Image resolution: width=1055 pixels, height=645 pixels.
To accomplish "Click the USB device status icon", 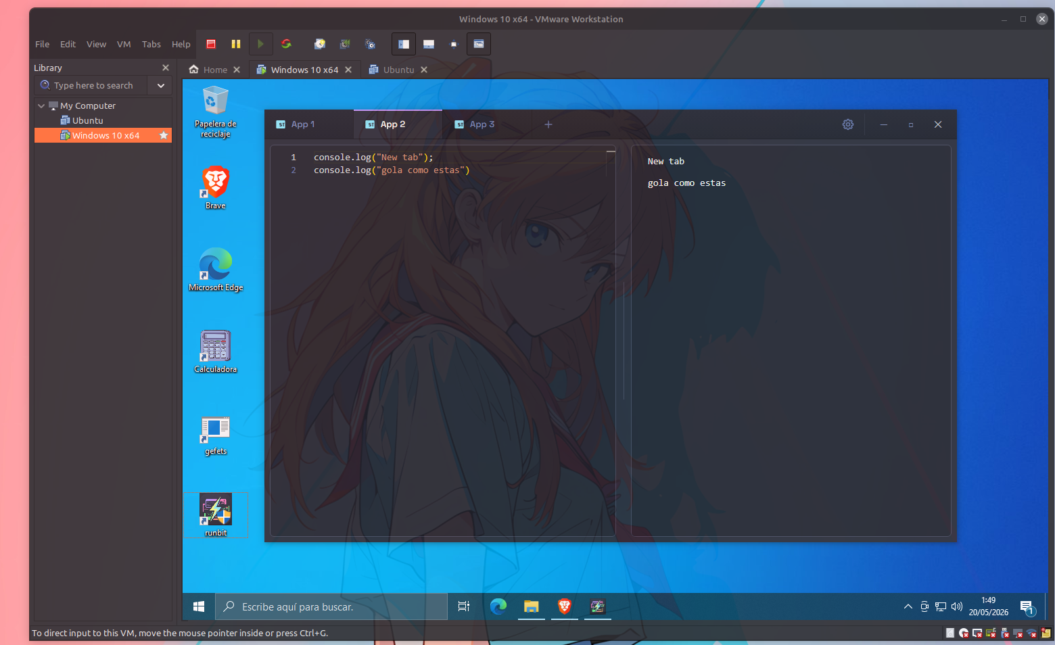I will (x=1004, y=634).
